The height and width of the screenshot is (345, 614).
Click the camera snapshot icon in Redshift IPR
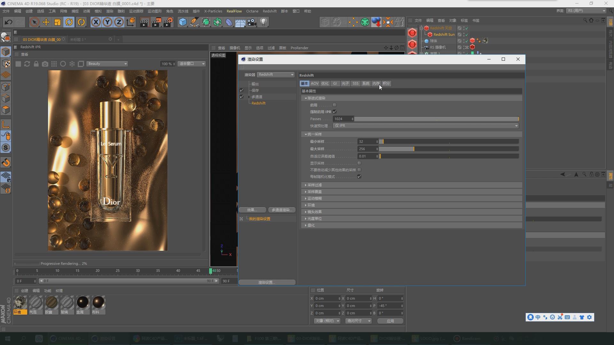click(45, 64)
